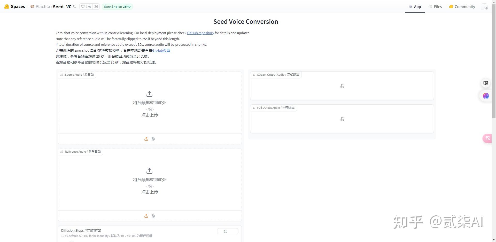The height and width of the screenshot is (242, 496).
Task: Open the three-dot more options menu
Action: click(484, 7)
